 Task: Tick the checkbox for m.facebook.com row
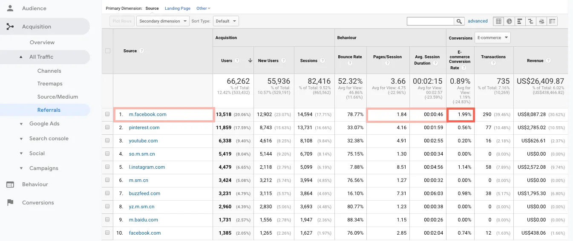coord(107,114)
